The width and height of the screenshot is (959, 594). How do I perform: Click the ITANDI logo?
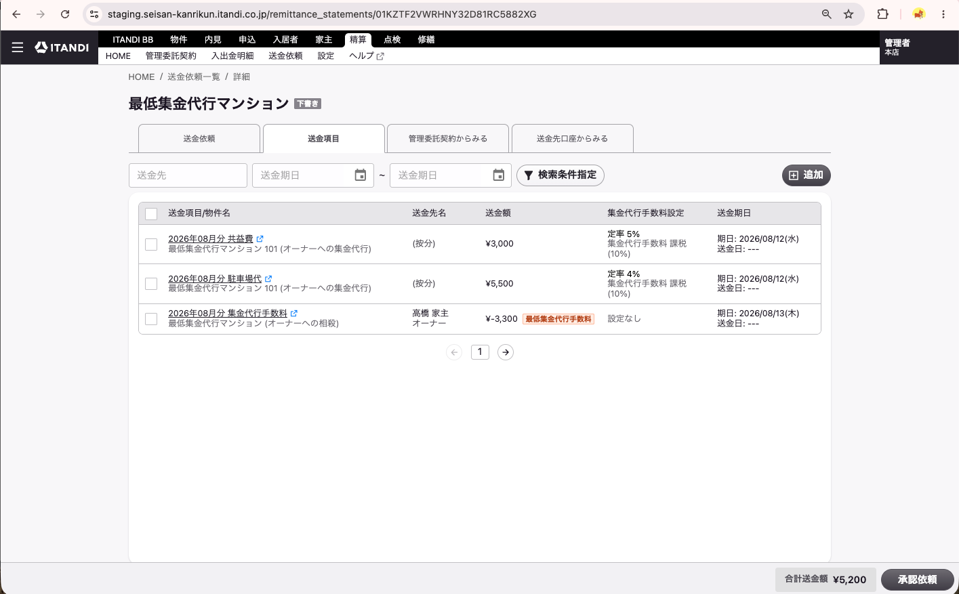pyautogui.click(x=62, y=47)
